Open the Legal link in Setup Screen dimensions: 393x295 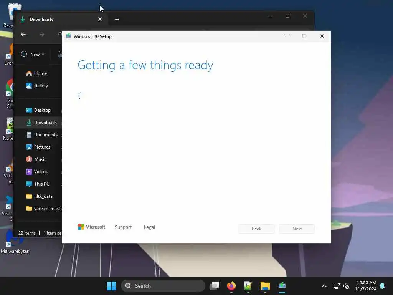pos(149,227)
